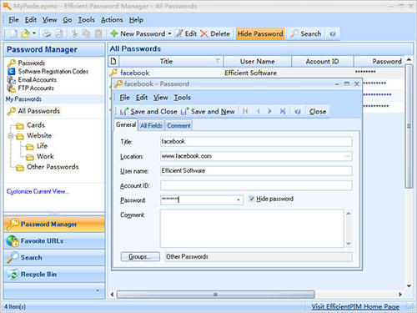Sort the list by Title column
The image size is (417, 313).
[171, 62]
